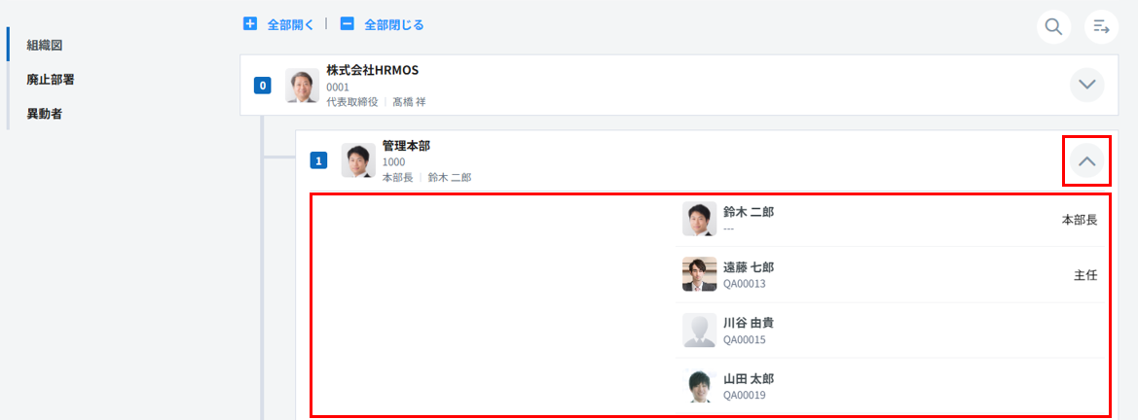Select 山田 太郎 member name
This screenshot has height=420, width=1138.
(749, 378)
